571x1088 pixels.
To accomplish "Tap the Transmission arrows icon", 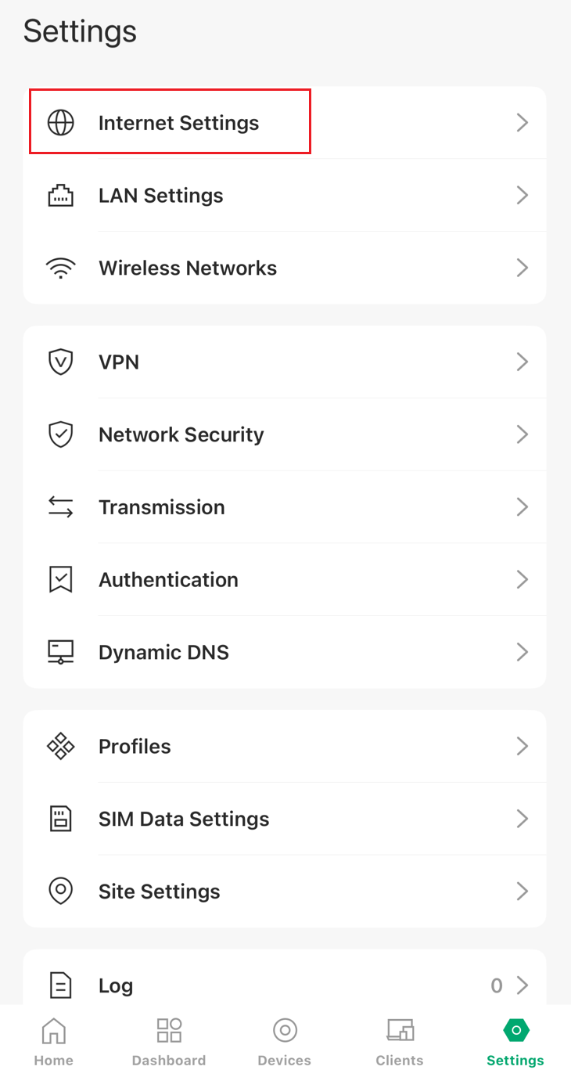I will click(60, 507).
